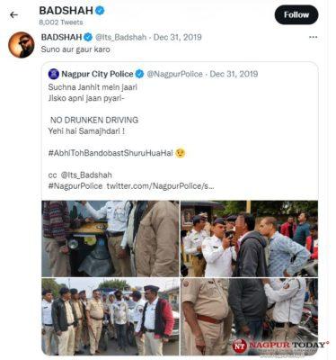View bottom-left photo of officers standing
336x360 pixels.
point(111,317)
